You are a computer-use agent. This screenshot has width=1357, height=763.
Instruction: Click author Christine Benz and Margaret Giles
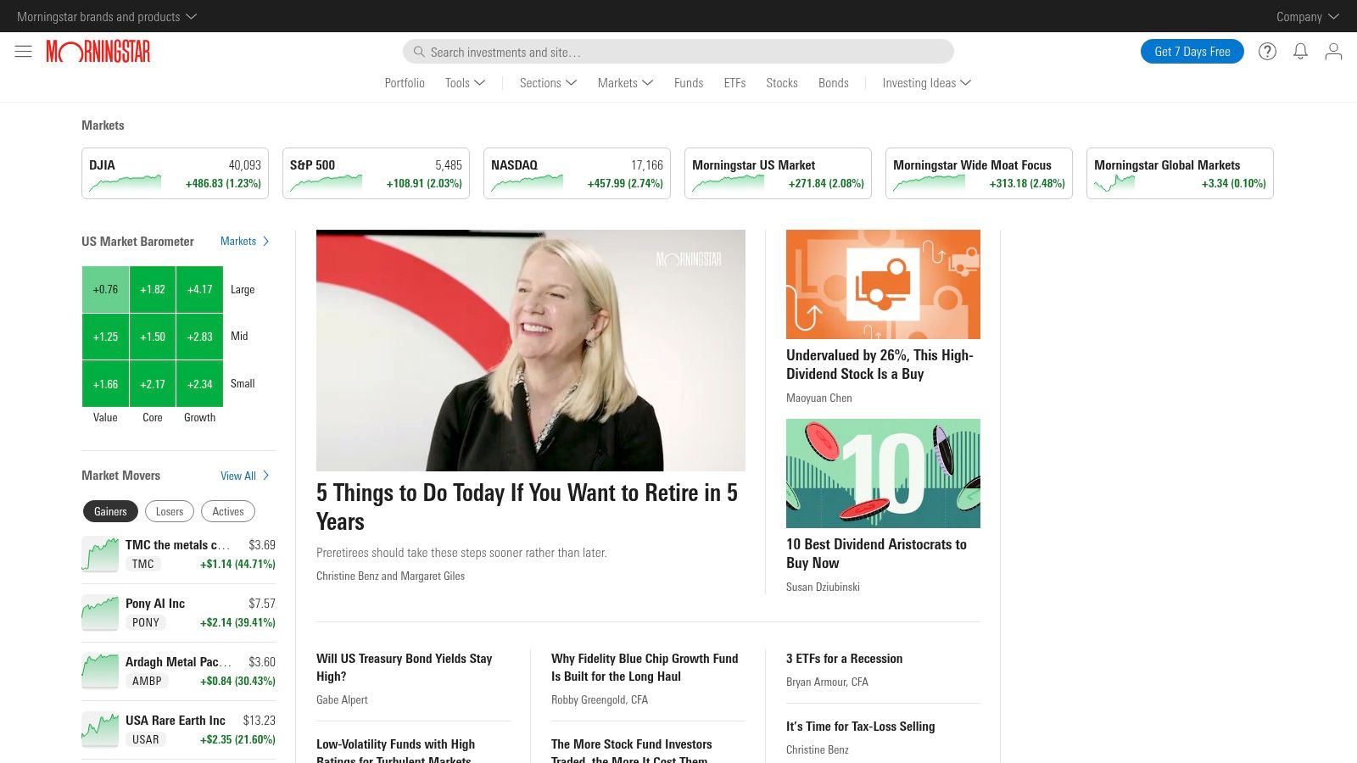click(390, 576)
